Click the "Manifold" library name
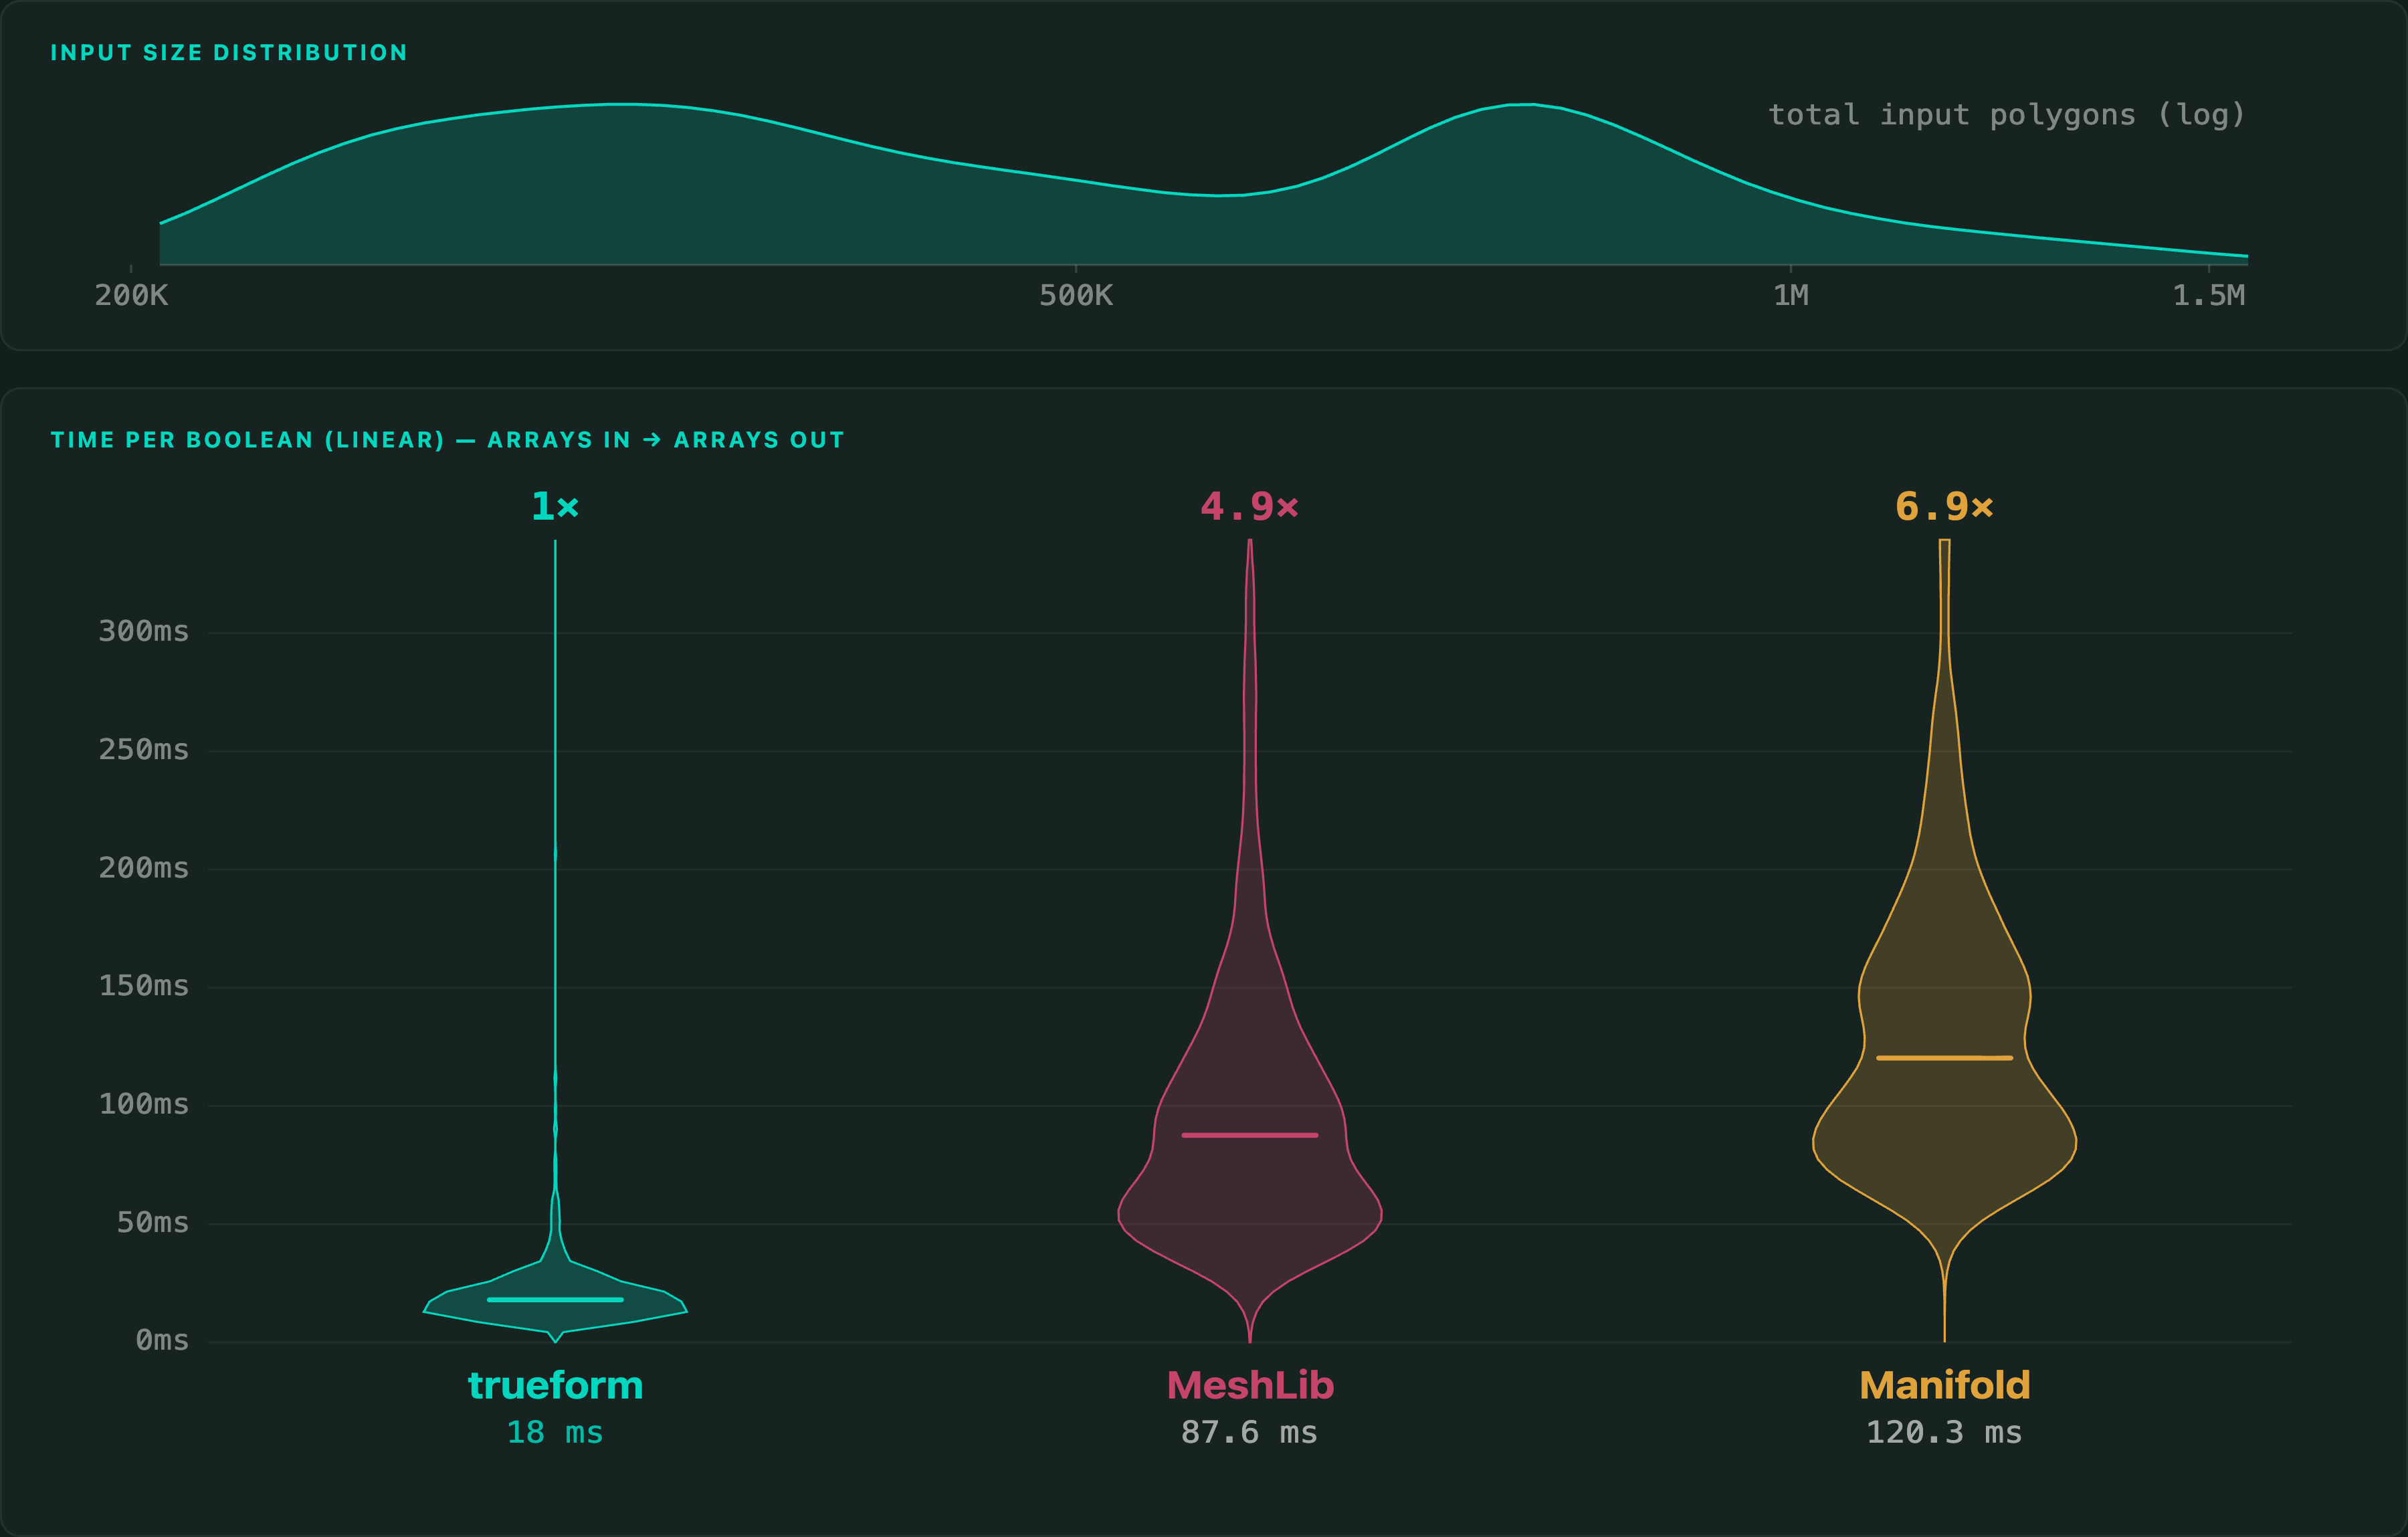Image resolution: width=2408 pixels, height=1537 pixels. pyautogui.click(x=1944, y=1386)
